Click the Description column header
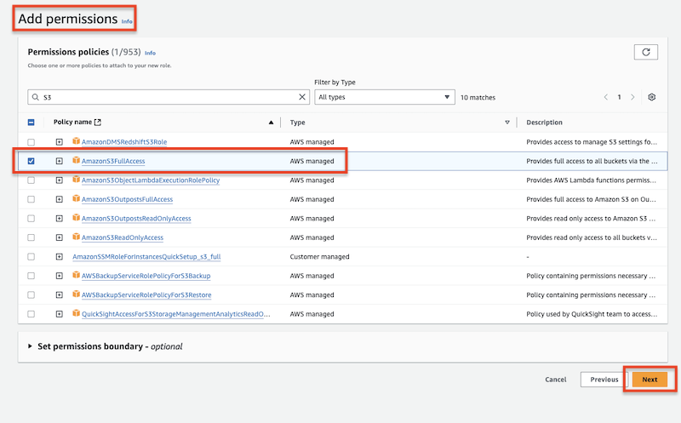Screen dimensions: 681x423 point(544,123)
